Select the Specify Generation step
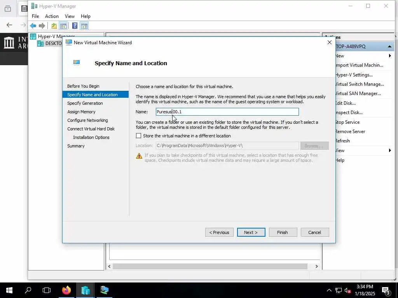Image resolution: width=398 pixels, height=298 pixels. (x=85, y=103)
